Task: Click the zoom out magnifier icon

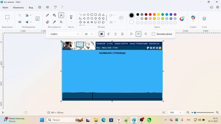Action: click(188, 113)
